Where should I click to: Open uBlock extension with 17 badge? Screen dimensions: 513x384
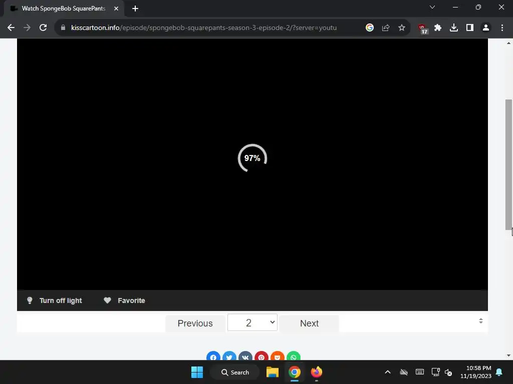(x=423, y=28)
